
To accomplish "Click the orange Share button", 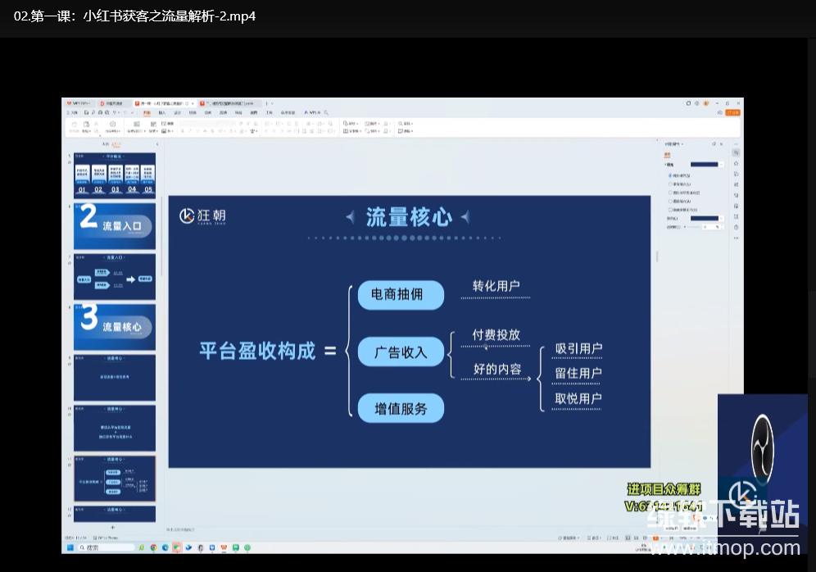I will (x=733, y=112).
